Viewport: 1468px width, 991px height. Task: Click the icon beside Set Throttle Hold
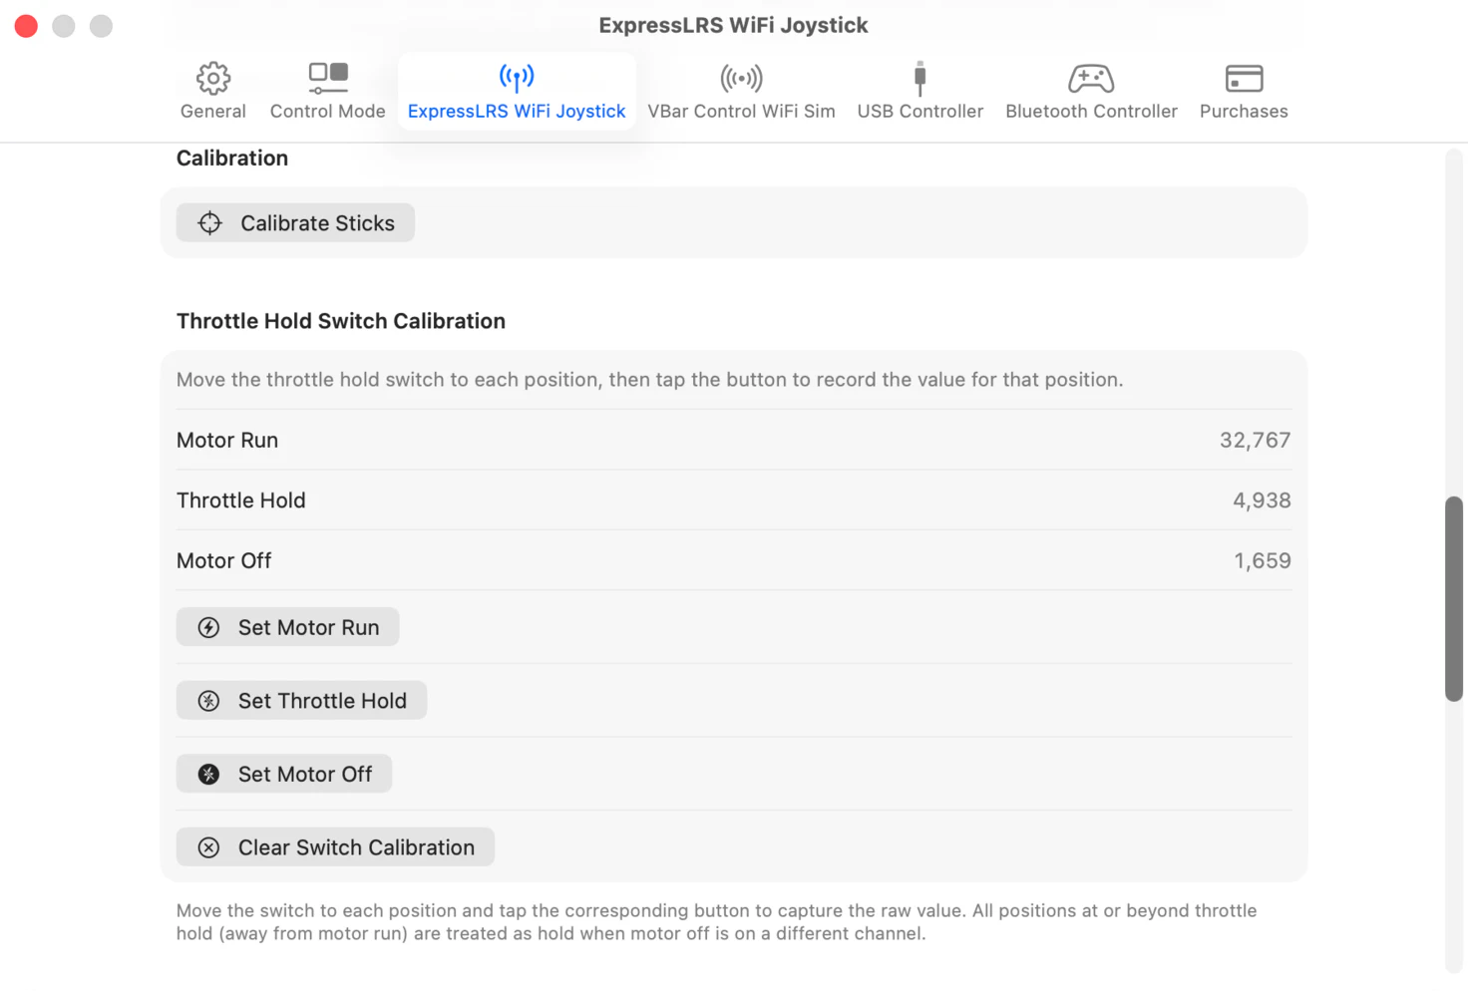point(208,701)
